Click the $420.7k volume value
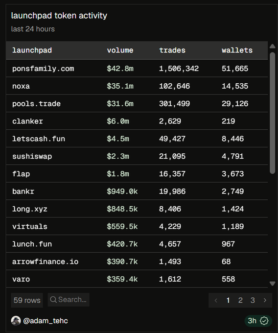The image size is (278, 333). 122,244
